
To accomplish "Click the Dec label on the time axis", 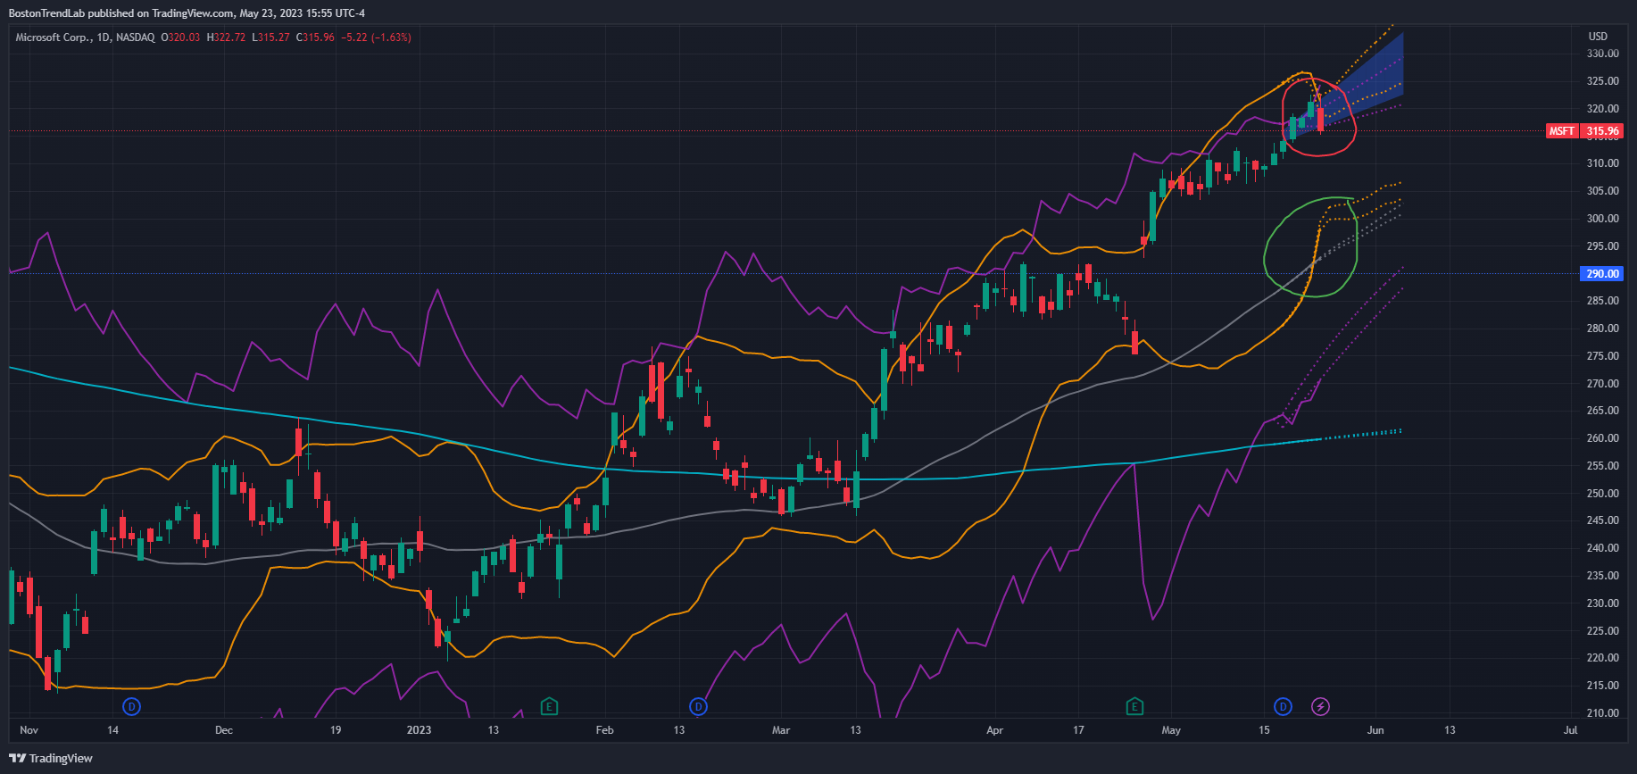I will 224,730.
